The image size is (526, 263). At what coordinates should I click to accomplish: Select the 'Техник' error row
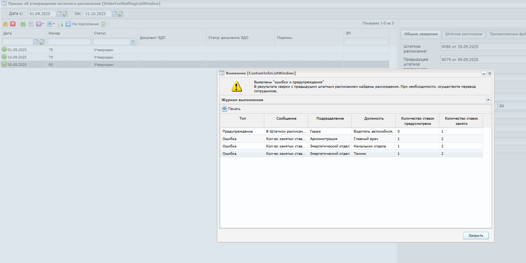tap(351, 153)
